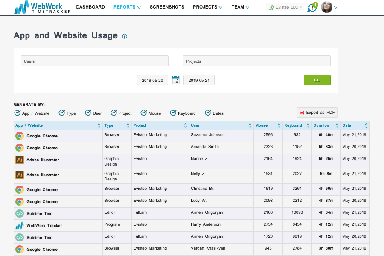Click Sublime Text icon in May 21 row
384x256 pixels.
(x=20, y=214)
